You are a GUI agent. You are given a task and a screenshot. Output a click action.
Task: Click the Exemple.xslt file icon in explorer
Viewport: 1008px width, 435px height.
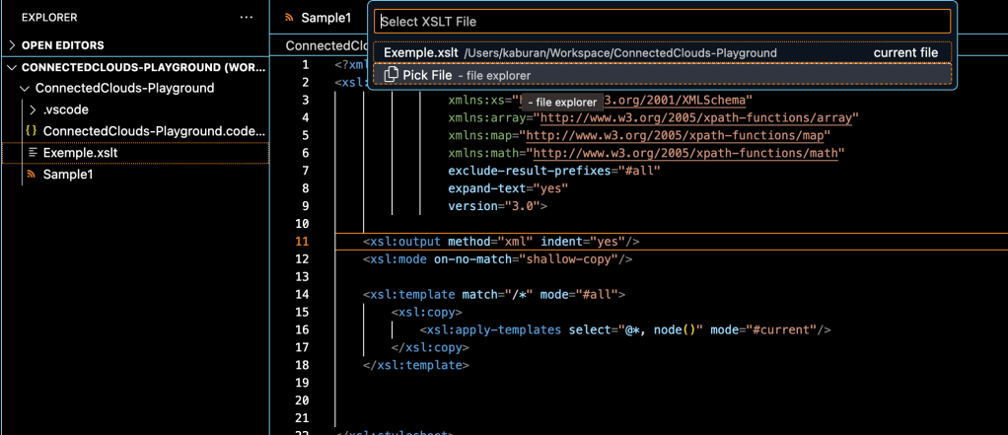[33, 153]
